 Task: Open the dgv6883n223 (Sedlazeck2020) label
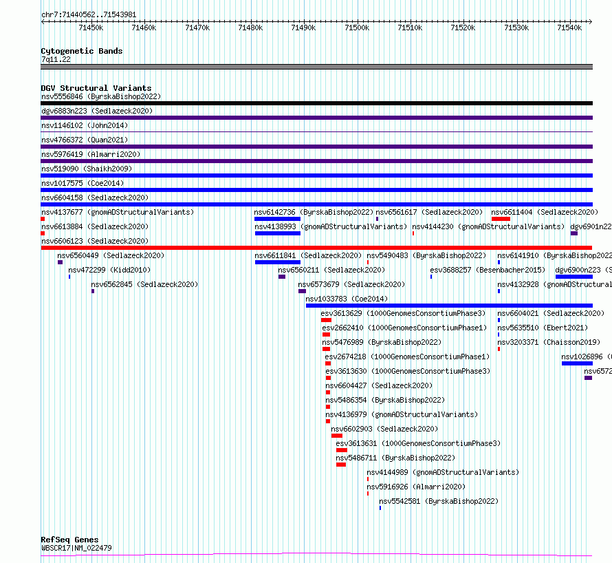point(97,111)
